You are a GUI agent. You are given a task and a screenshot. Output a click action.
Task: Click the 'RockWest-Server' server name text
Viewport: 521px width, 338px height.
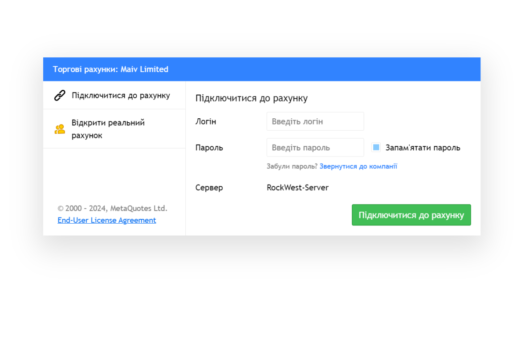(297, 188)
